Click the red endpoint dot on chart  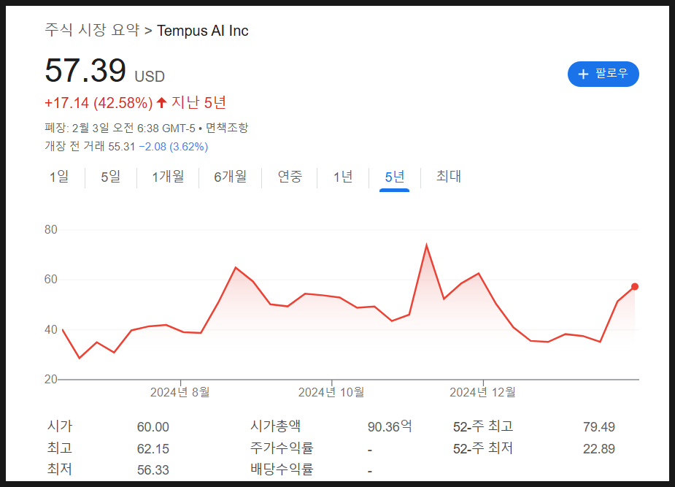click(635, 286)
